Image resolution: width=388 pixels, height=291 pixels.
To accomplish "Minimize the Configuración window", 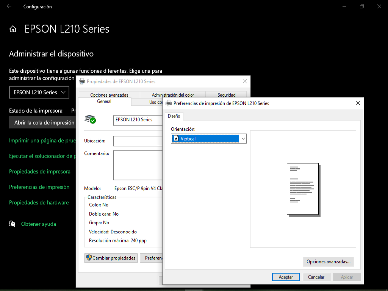I will [x=344, y=6].
